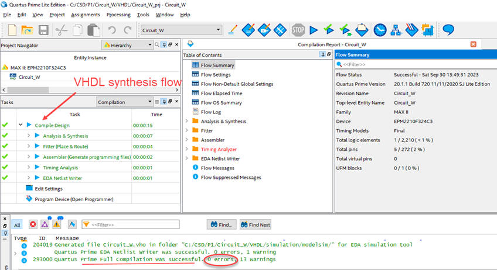
Task: Click the Cut scissors icon
Action: [x=61, y=30]
